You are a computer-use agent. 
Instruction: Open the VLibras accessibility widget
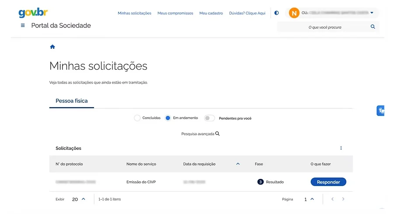point(381,111)
